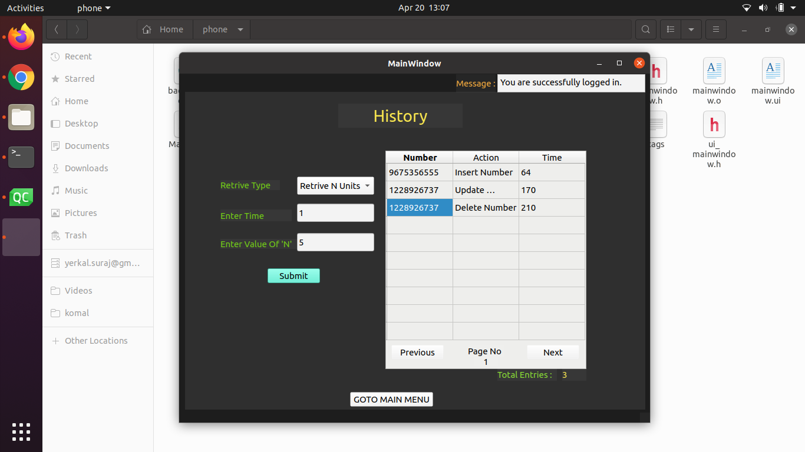This screenshot has width=805, height=452.
Task: Switch to the Home breadcrumb in Files
Action: pos(164,29)
